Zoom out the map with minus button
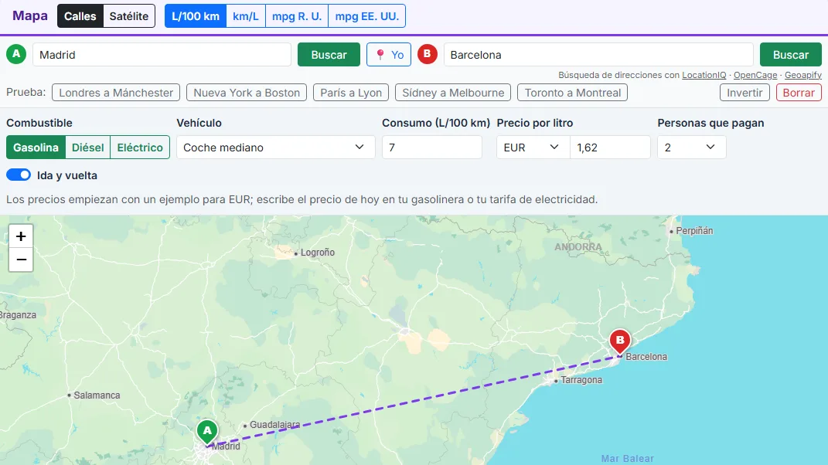This screenshot has width=828, height=465. [21, 260]
